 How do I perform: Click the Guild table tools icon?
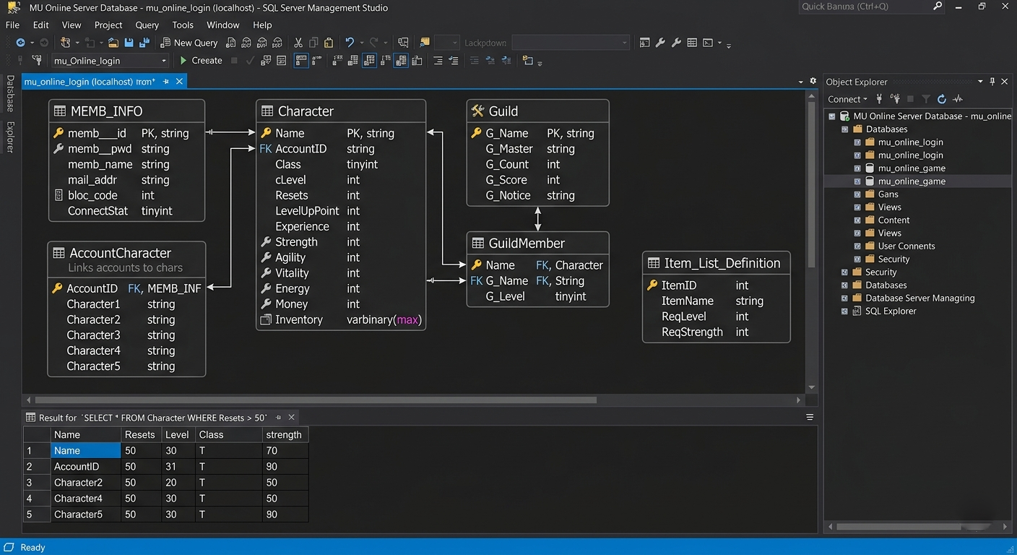(x=477, y=111)
